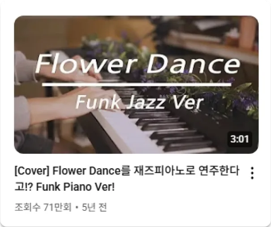The image size is (271, 227).
Task: Click the "Flower Dance" overlay text on the thumbnail
Action: [x=138, y=64]
